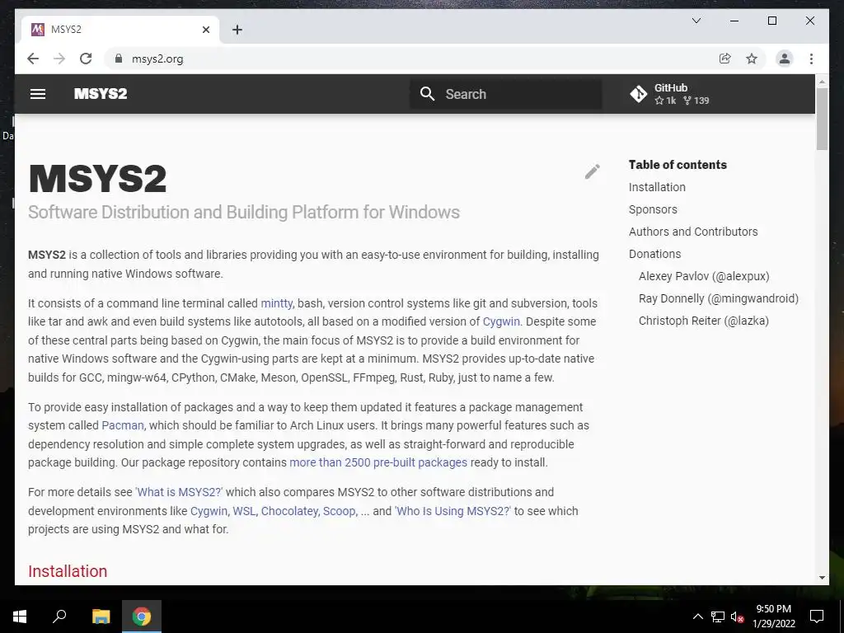Jump to Installation in table of contents
The image size is (844, 633).
(x=657, y=187)
